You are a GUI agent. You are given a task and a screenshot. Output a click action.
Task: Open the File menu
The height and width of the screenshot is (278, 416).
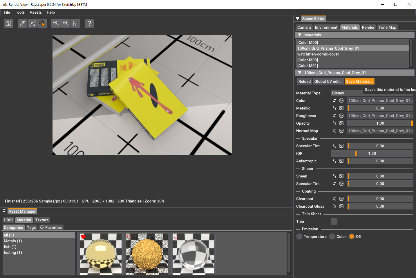click(7, 12)
